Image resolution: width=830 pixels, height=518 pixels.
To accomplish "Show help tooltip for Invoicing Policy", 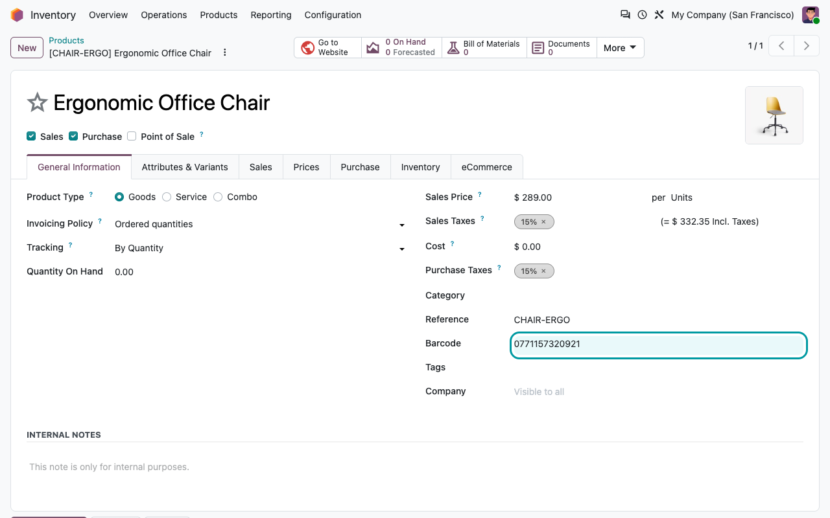I will click(x=100, y=221).
